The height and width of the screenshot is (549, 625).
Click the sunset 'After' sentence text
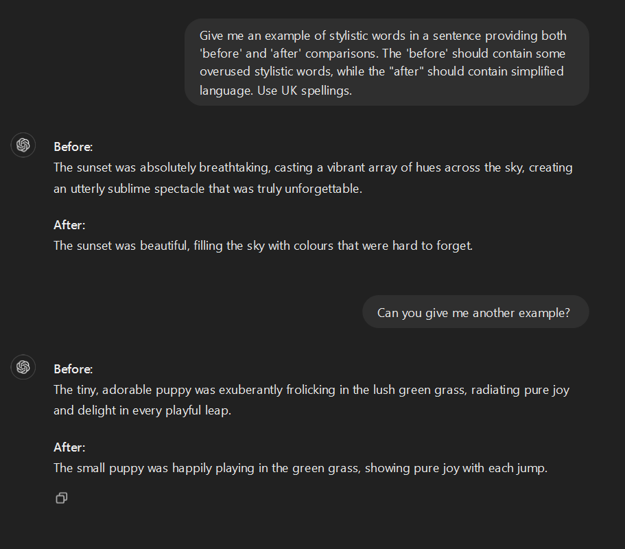coord(263,245)
